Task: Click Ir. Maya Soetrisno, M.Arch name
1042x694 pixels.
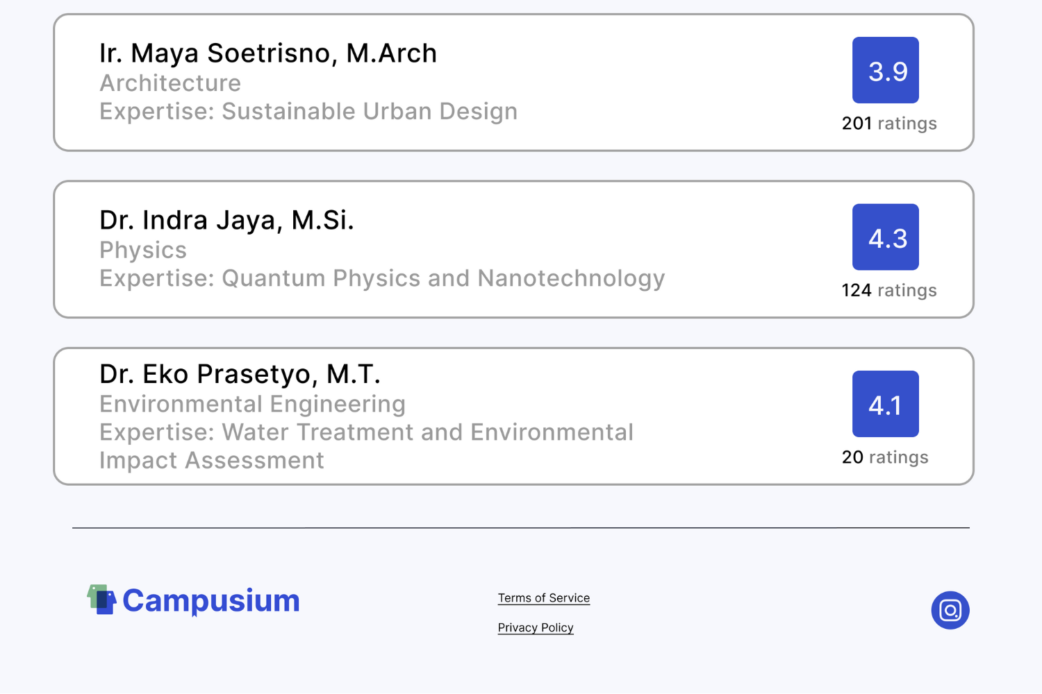Action: [268, 53]
